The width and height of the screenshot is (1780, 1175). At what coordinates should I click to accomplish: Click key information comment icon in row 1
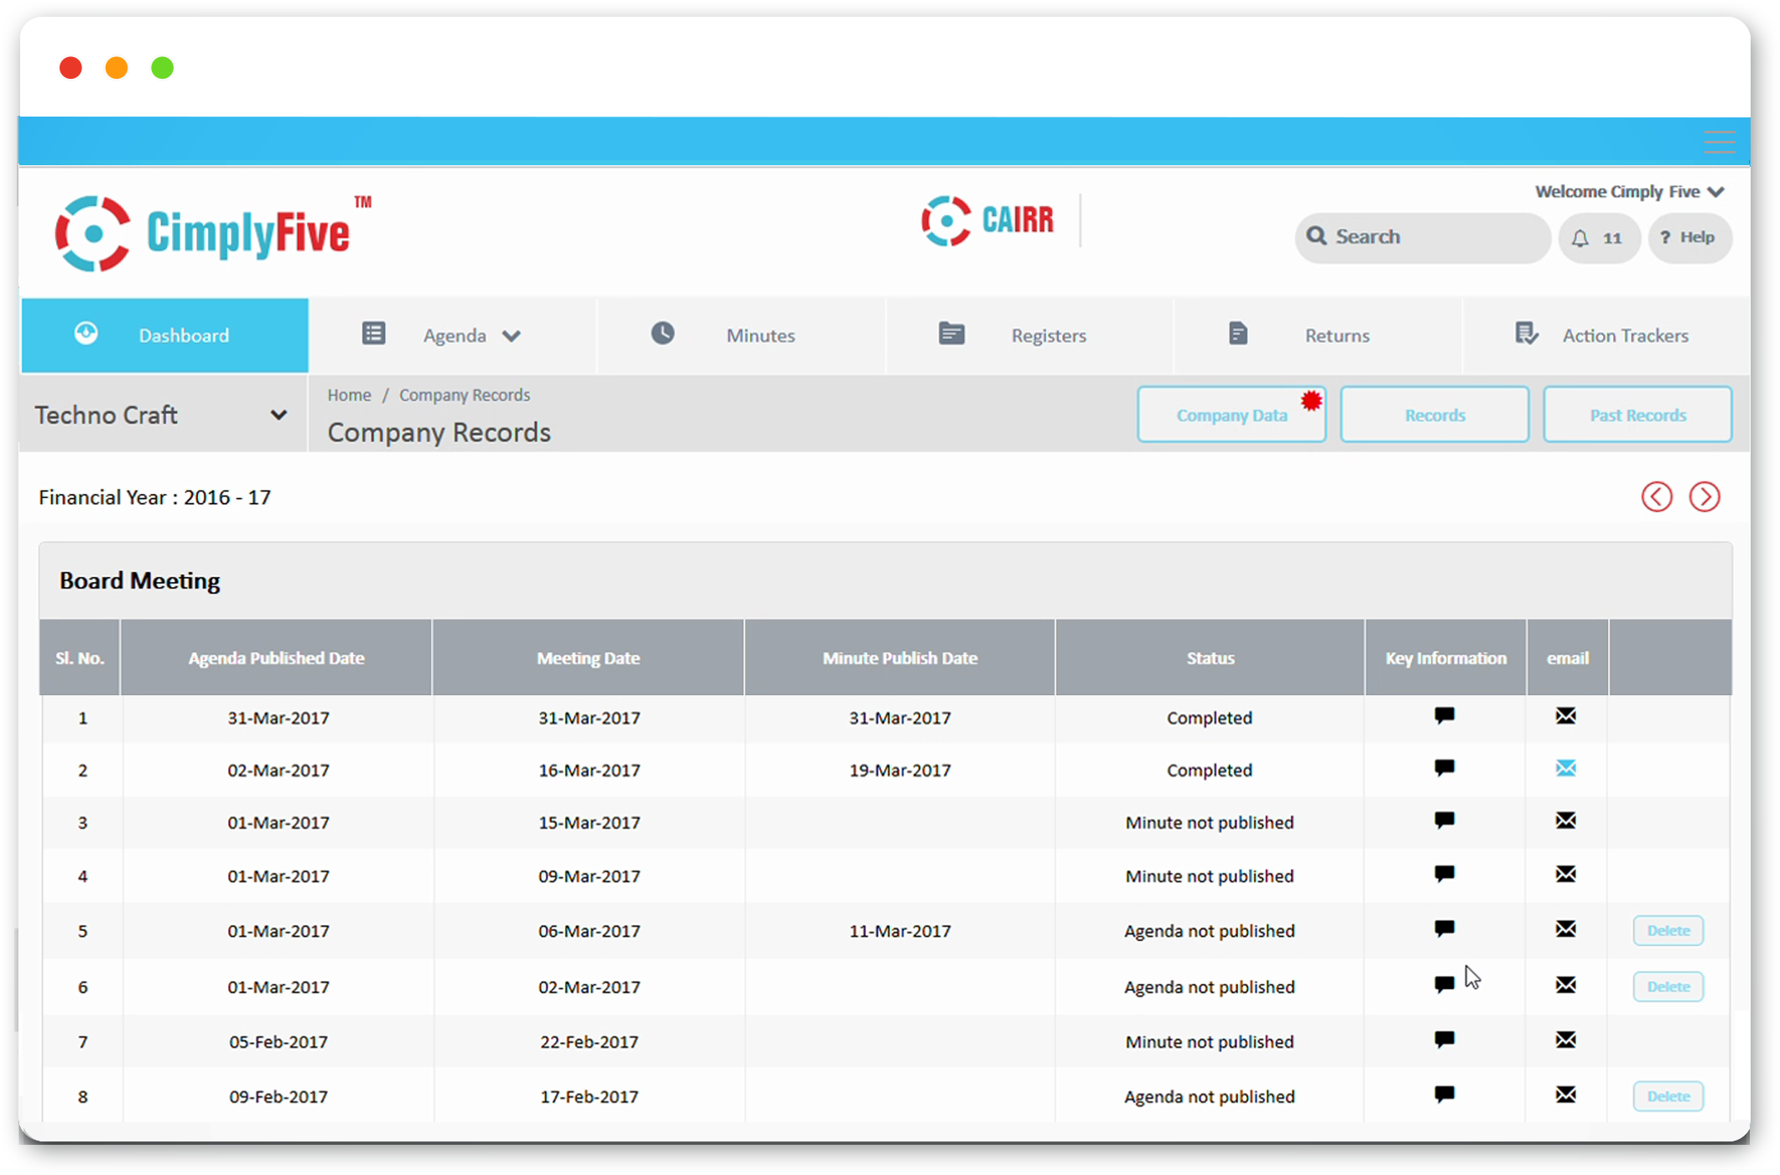coord(1444,715)
